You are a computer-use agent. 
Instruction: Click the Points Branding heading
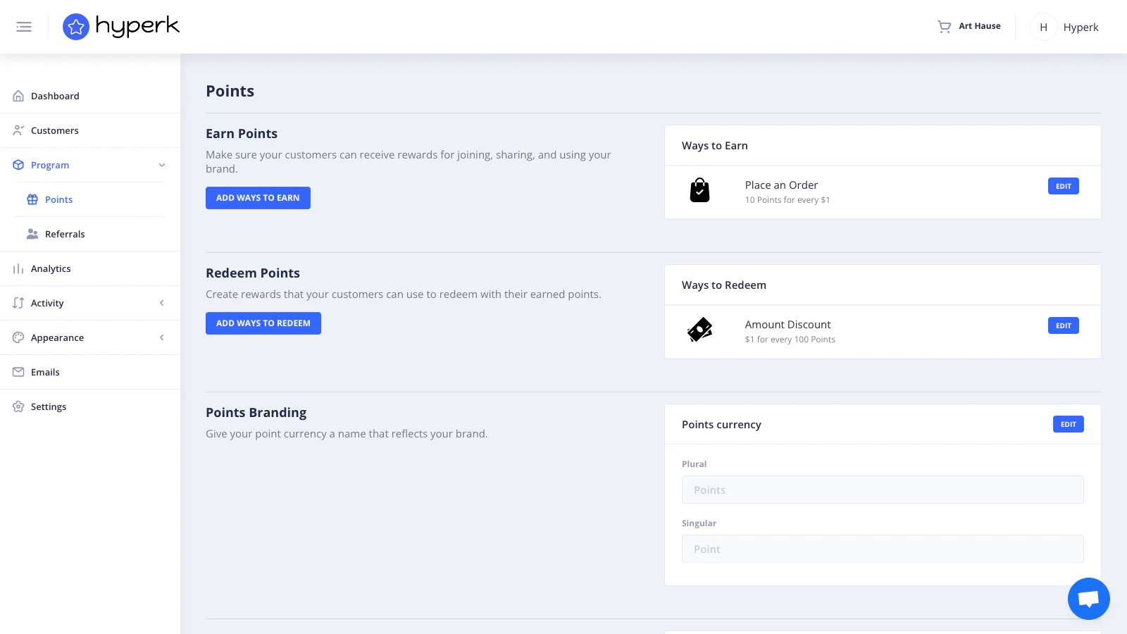(256, 413)
